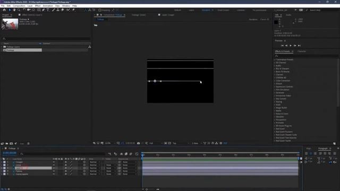The width and height of the screenshot is (340, 191).
Task: Toggle 3D layer switch for layer 1
Action: [x=84, y=162]
